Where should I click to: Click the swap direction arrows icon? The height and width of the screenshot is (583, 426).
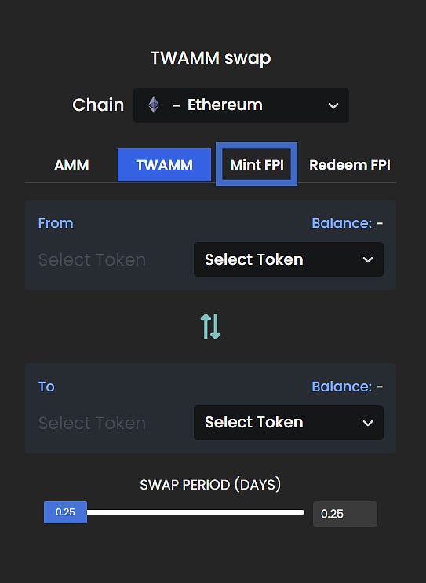210,326
